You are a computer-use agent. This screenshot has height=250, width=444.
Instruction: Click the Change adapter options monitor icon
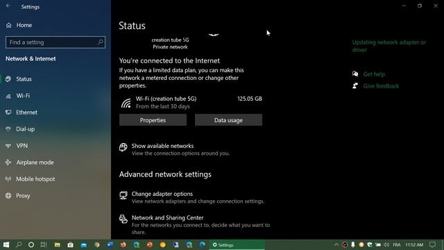(x=123, y=195)
